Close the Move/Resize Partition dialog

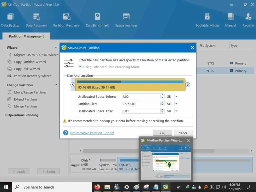click(192, 47)
